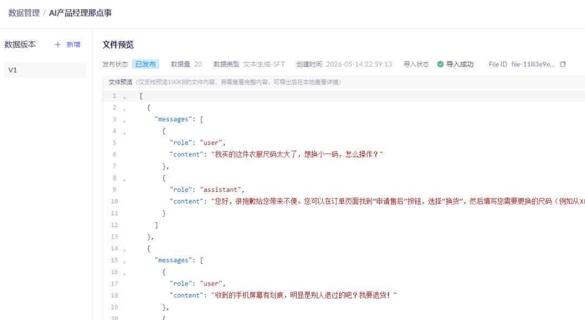Collapse the assistant object on line 8
585x320 pixels.
point(124,180)
